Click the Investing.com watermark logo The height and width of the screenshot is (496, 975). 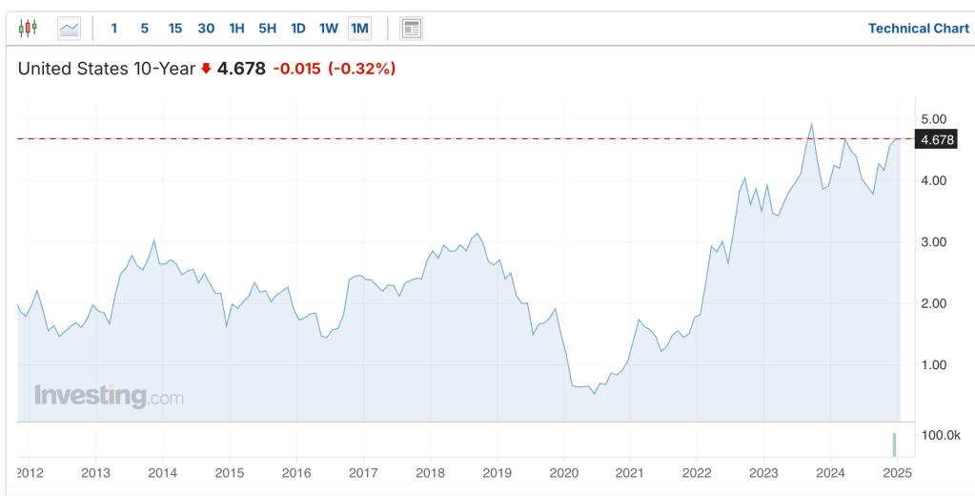pos(109,396)
